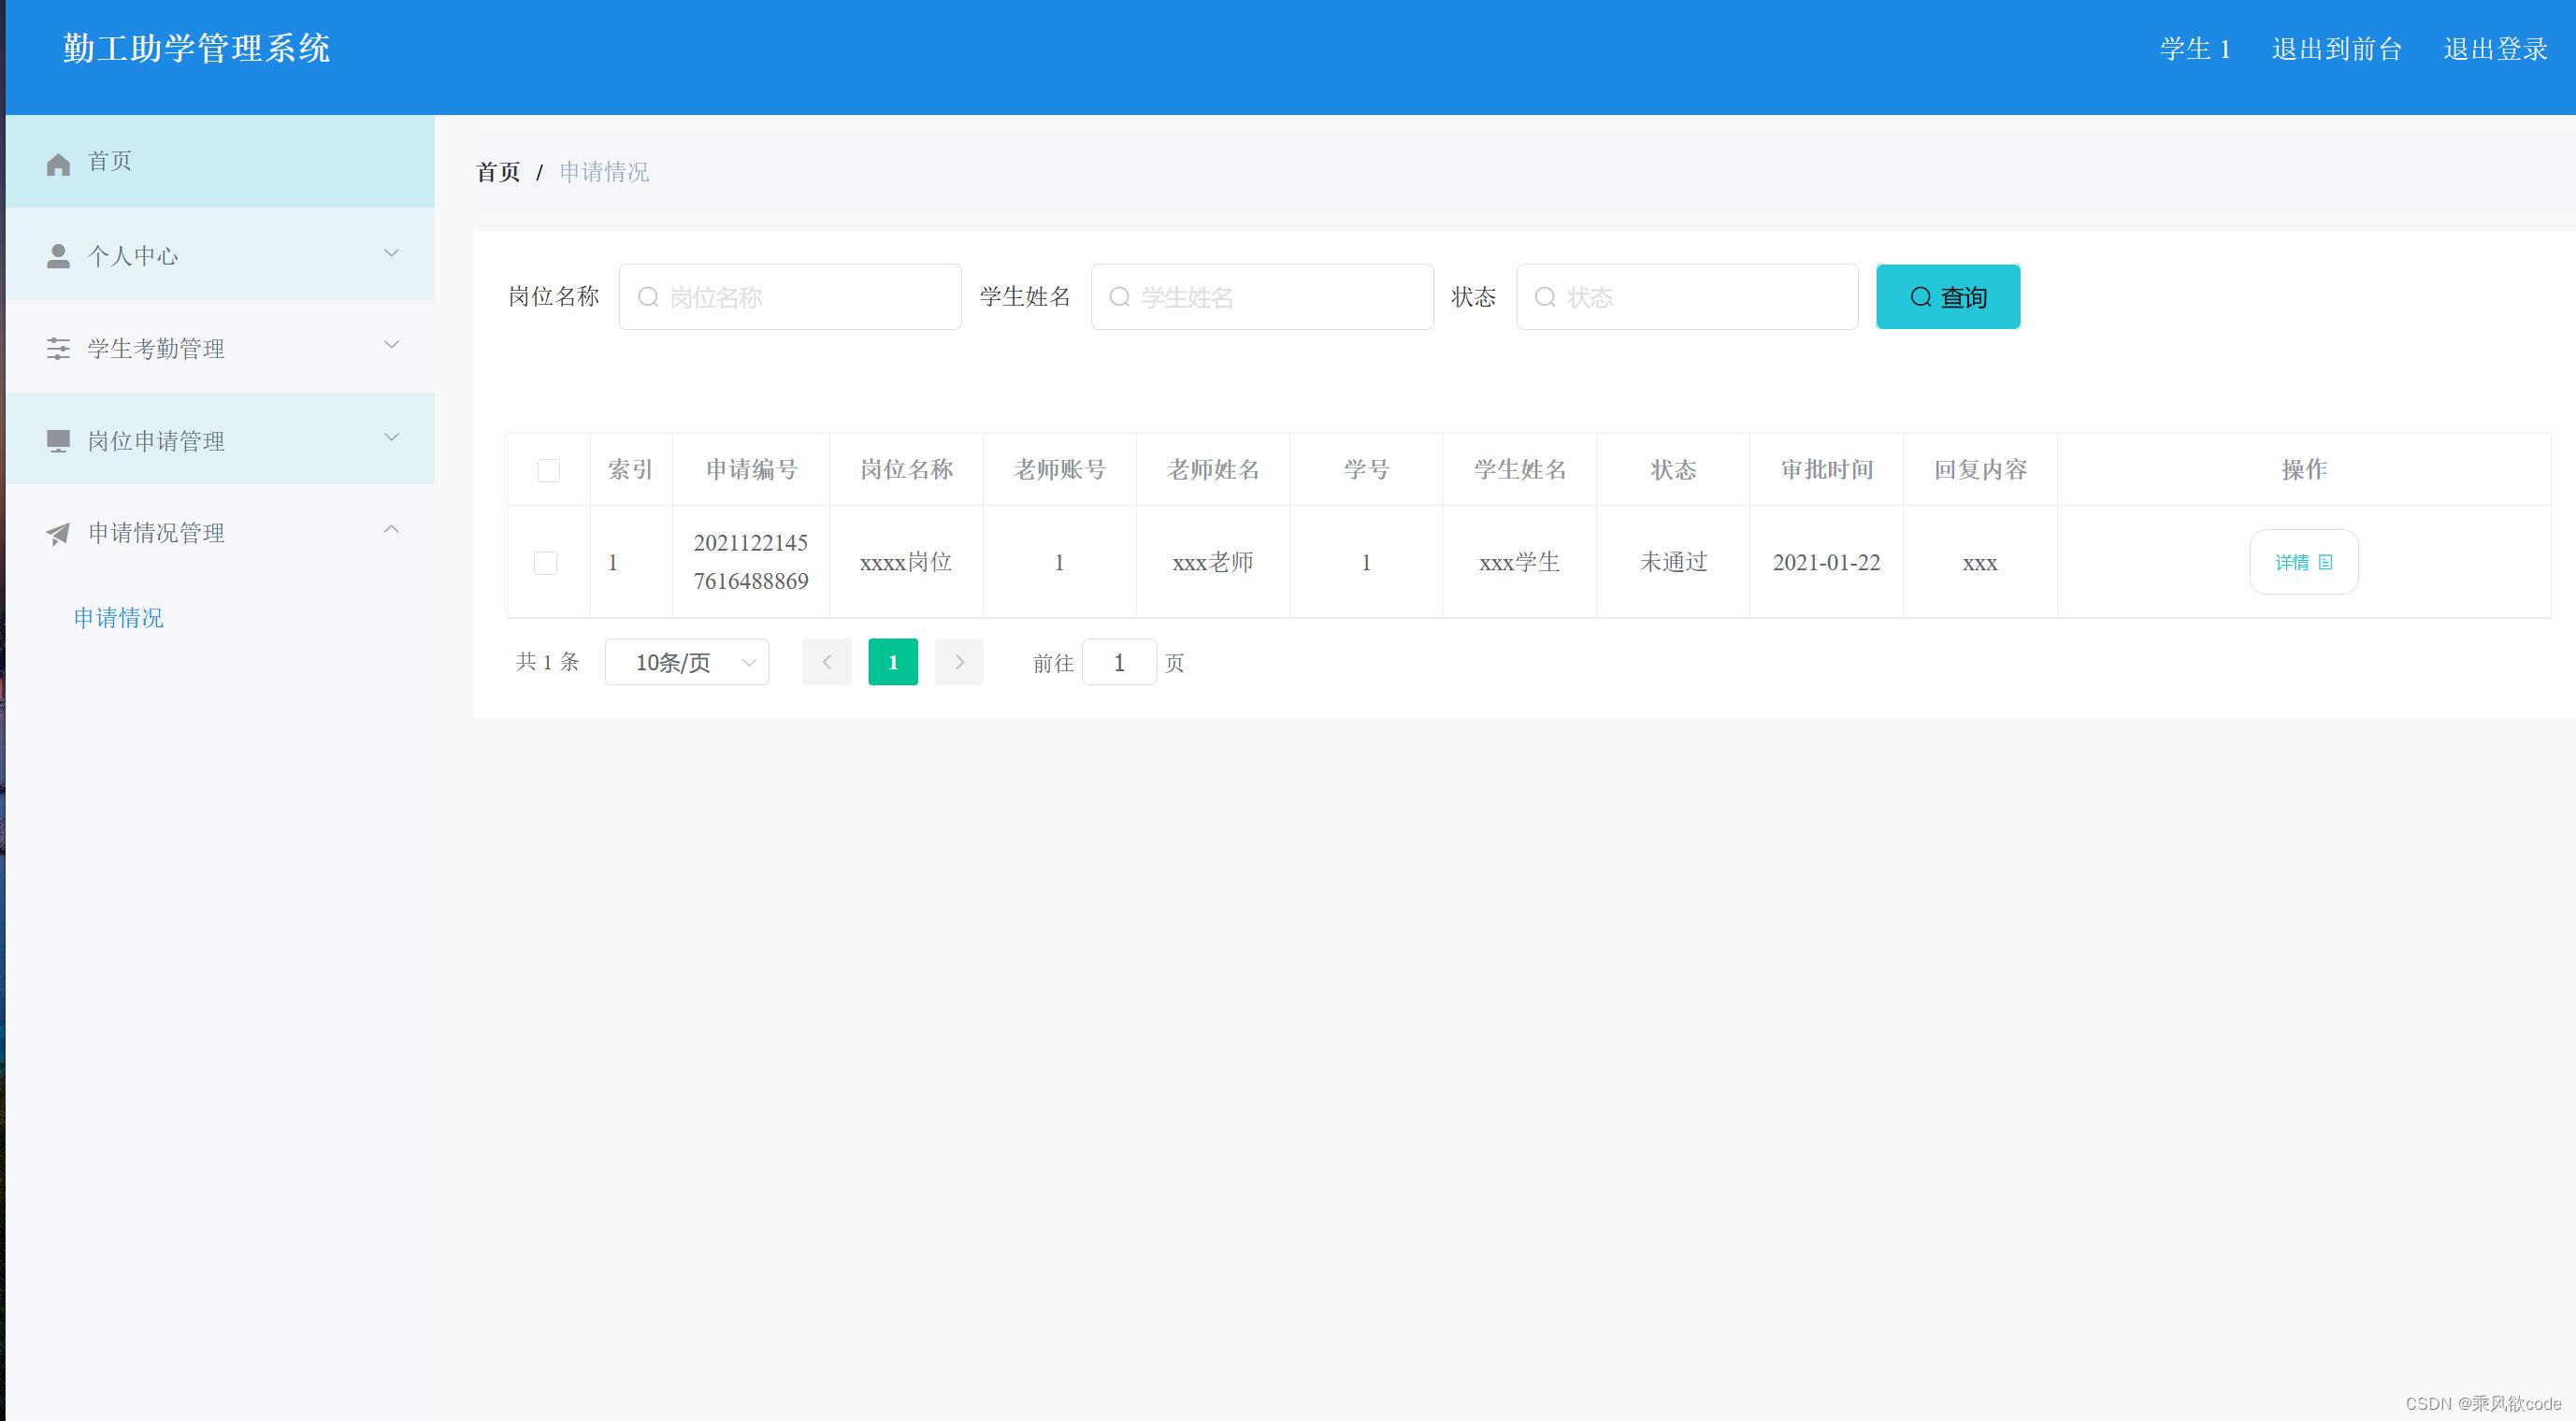2576x1421 pixels.
Task: Click the 退出登录 option in top bar
Action: (x=2496, y=48)
